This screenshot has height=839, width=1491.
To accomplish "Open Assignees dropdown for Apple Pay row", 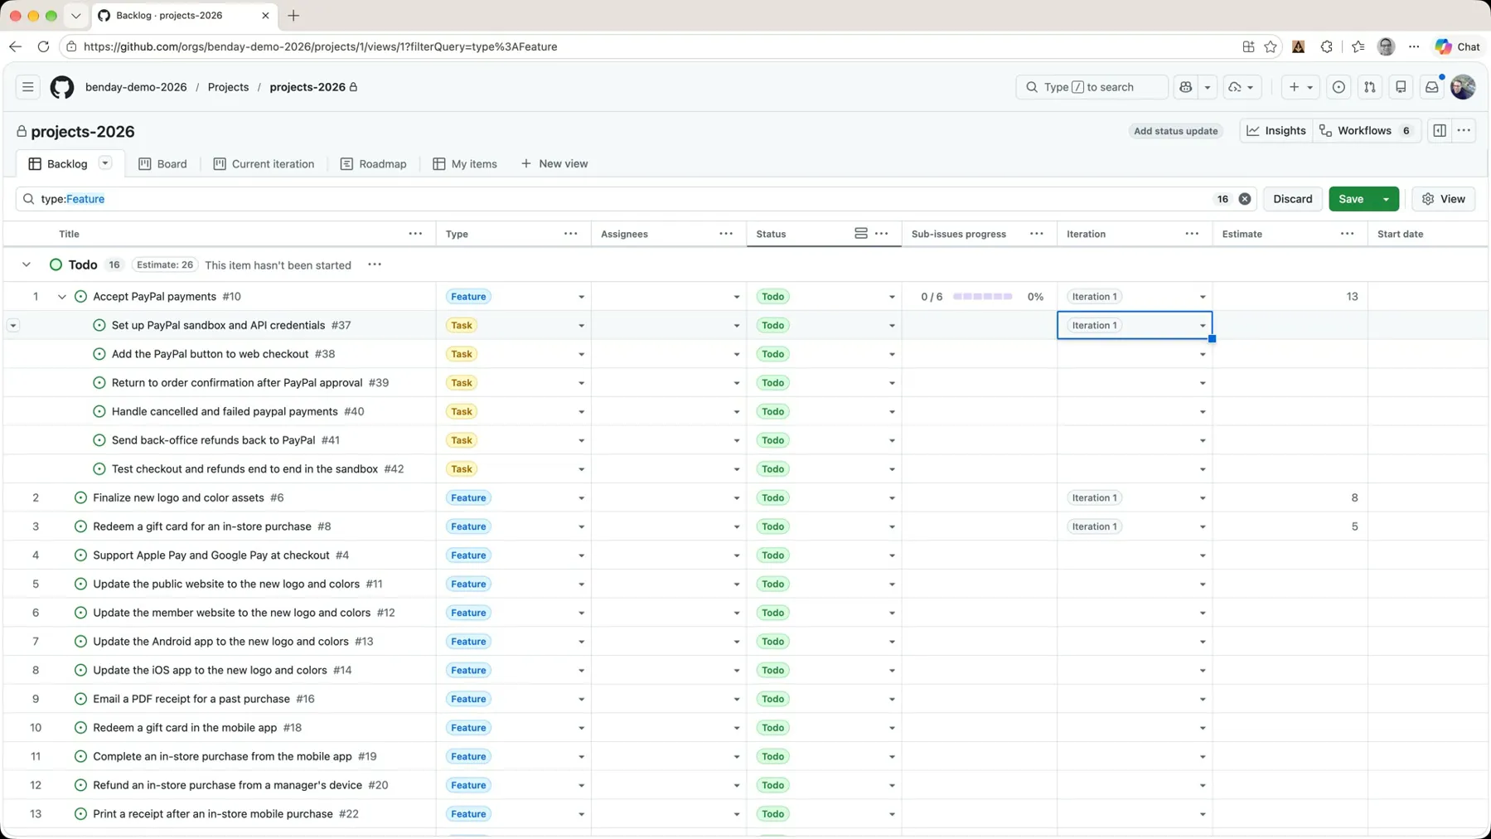I will (x=736, y=555).
